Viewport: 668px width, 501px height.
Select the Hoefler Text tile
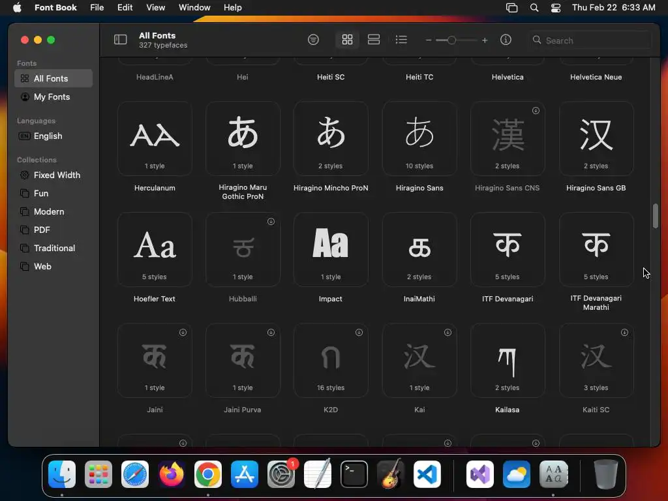tap(155, 249)
